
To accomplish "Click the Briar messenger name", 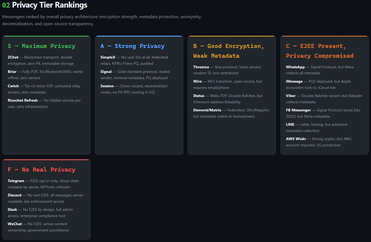I will pos(12,72).
